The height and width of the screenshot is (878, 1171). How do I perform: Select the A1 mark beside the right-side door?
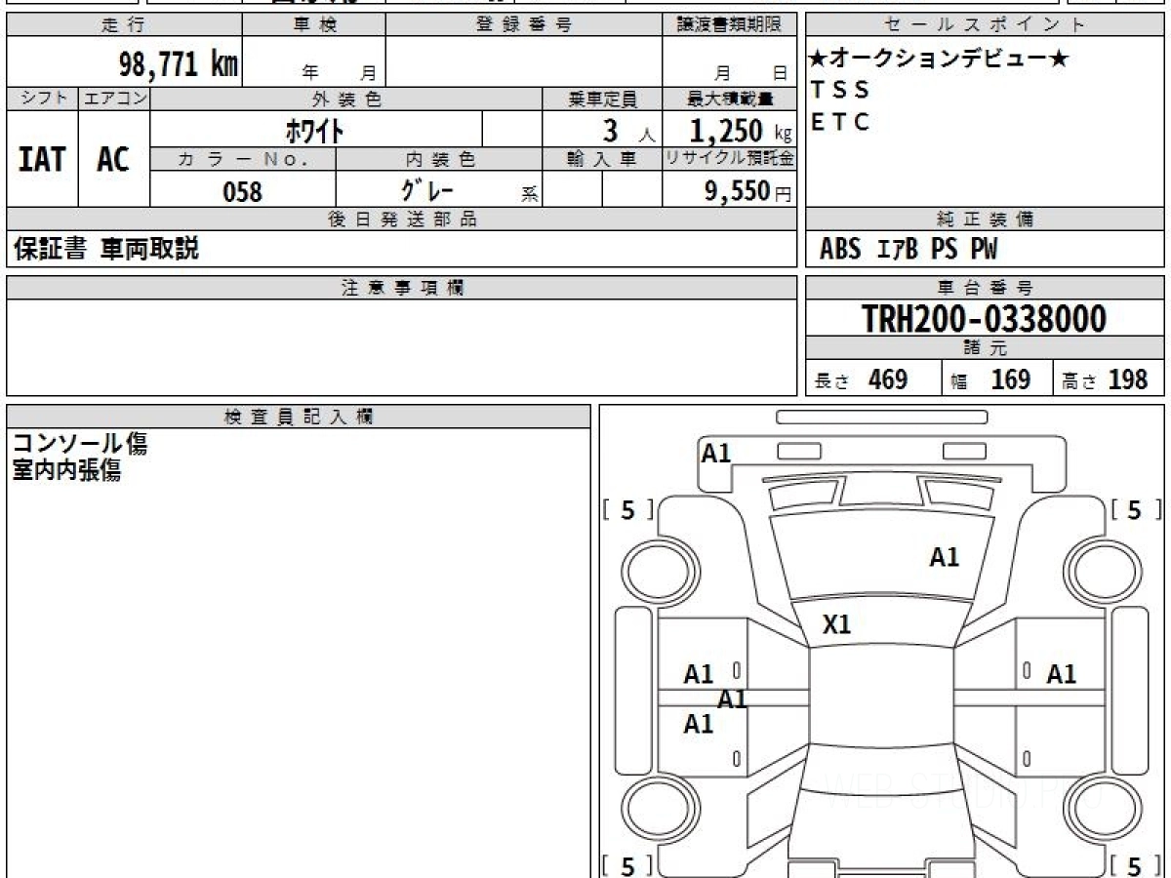tap(1062, 673)
